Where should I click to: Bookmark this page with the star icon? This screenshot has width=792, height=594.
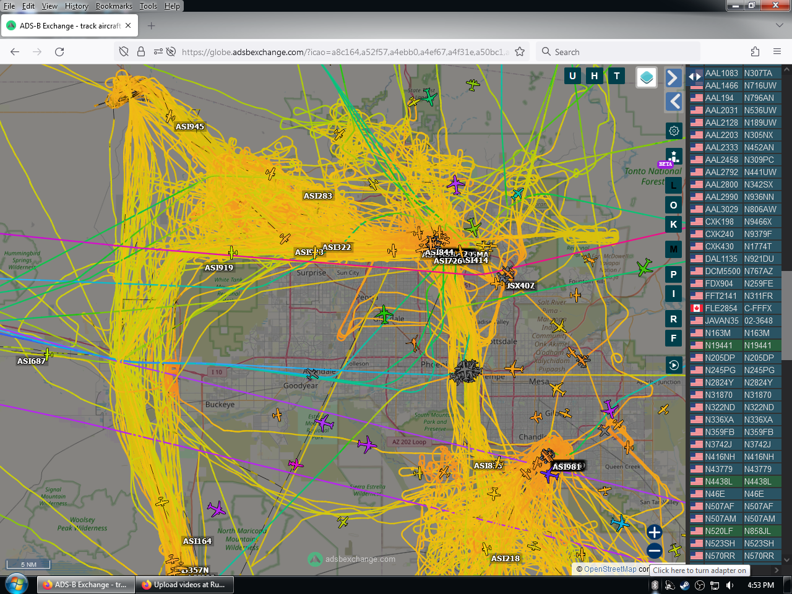(x=520, y=52)
